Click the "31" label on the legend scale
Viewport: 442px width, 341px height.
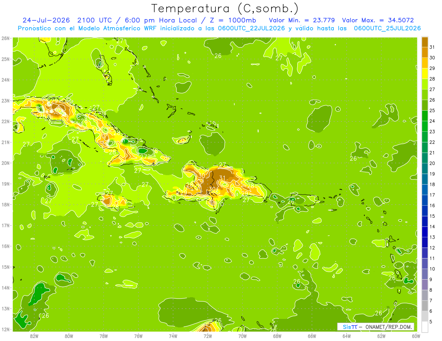click(x=432, y=47)
